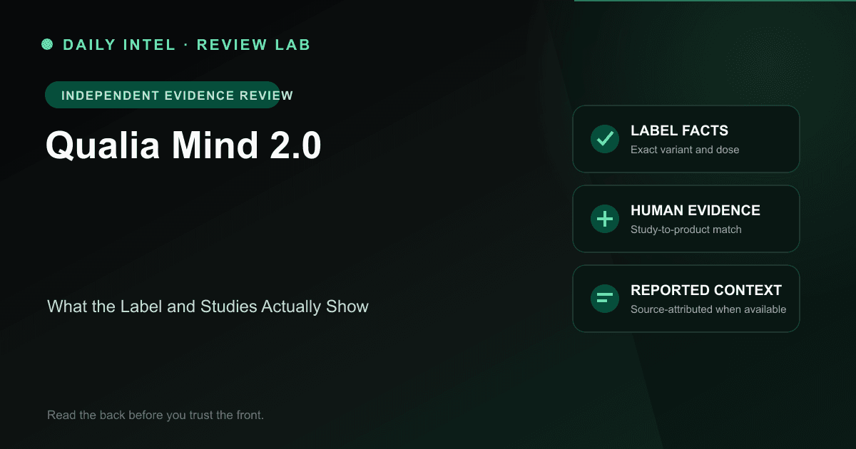This screenshot has width=856, height=449.
Task: Click the green dot before Daily Intel
Action: tap(47, 44)
